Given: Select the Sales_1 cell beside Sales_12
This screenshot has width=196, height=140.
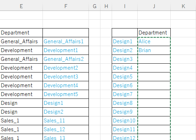Looking at the screenshot, I should click(21, 129).
